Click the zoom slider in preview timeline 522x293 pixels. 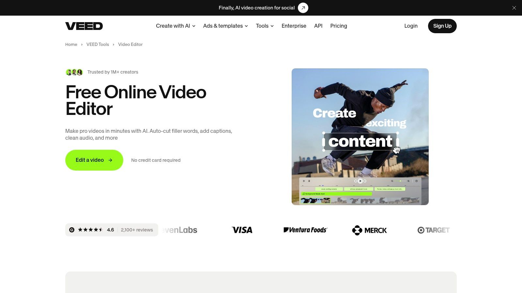coord(400,181)
